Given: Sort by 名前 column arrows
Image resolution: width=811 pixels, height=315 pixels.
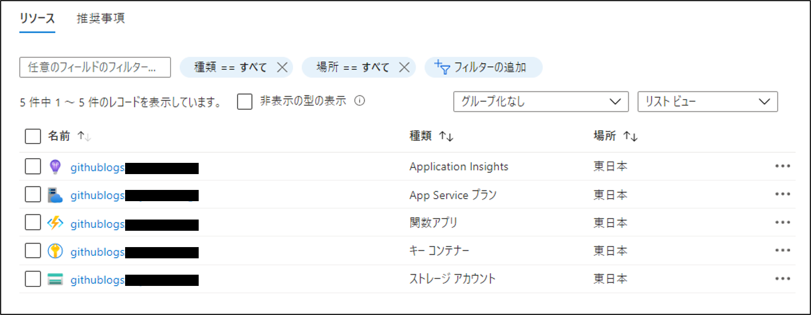Looking at the screenshot, I should click(84, 136).
